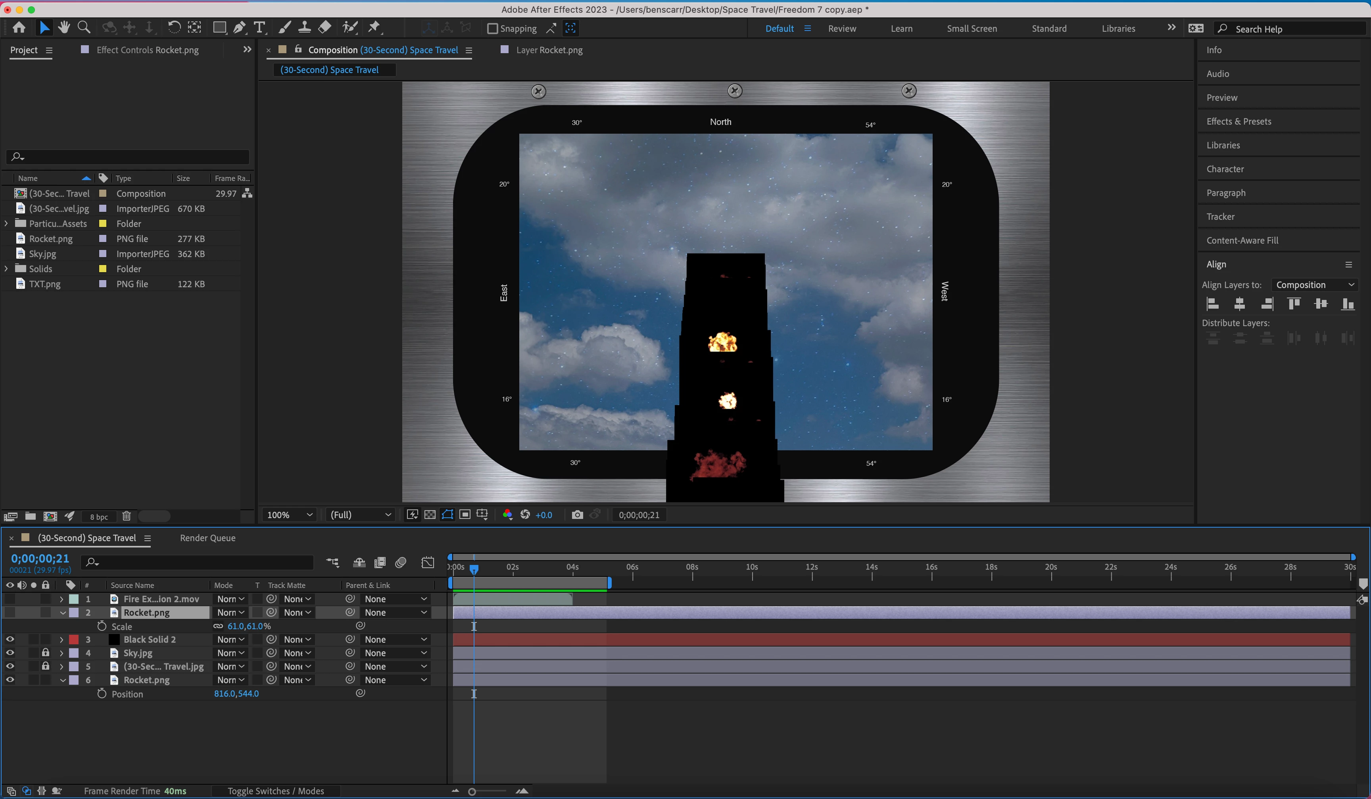This screenshot has width=1371, height=799.
Task: Hide the Black Solid 2 layer
Action: (10, 639)
